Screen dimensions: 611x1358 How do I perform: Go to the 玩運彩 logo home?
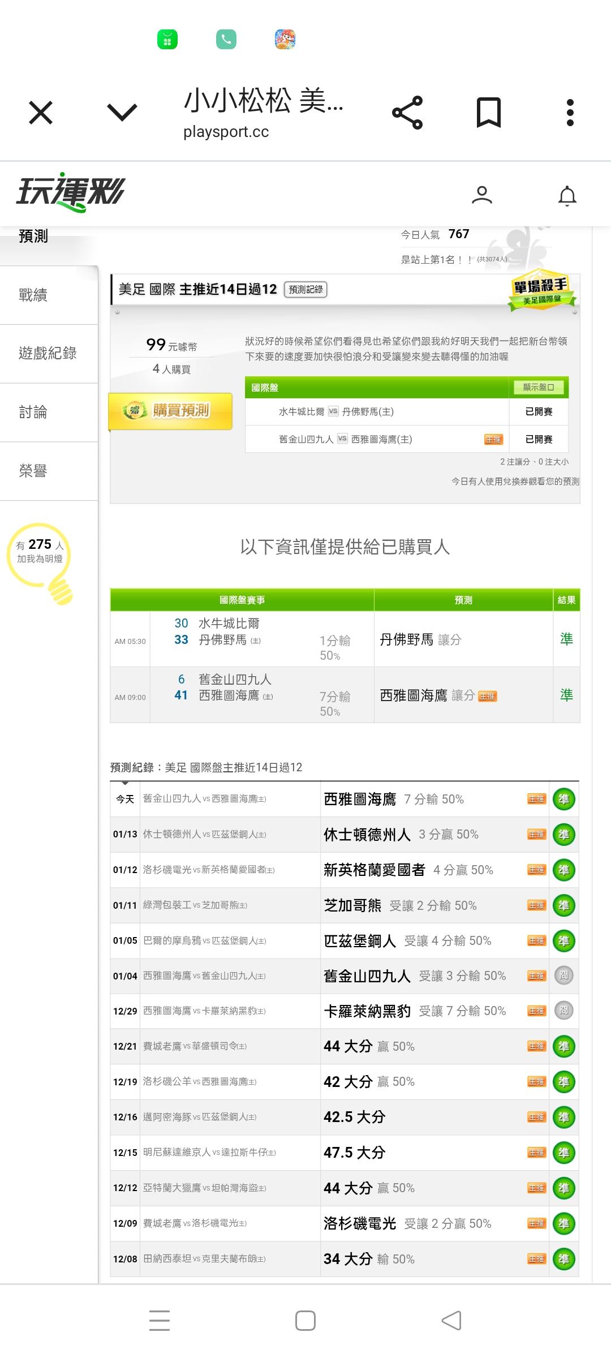(x=70, y=192)
